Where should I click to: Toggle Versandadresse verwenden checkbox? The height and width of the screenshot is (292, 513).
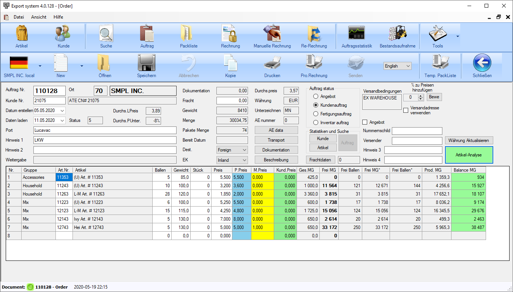tap(406, 110)
